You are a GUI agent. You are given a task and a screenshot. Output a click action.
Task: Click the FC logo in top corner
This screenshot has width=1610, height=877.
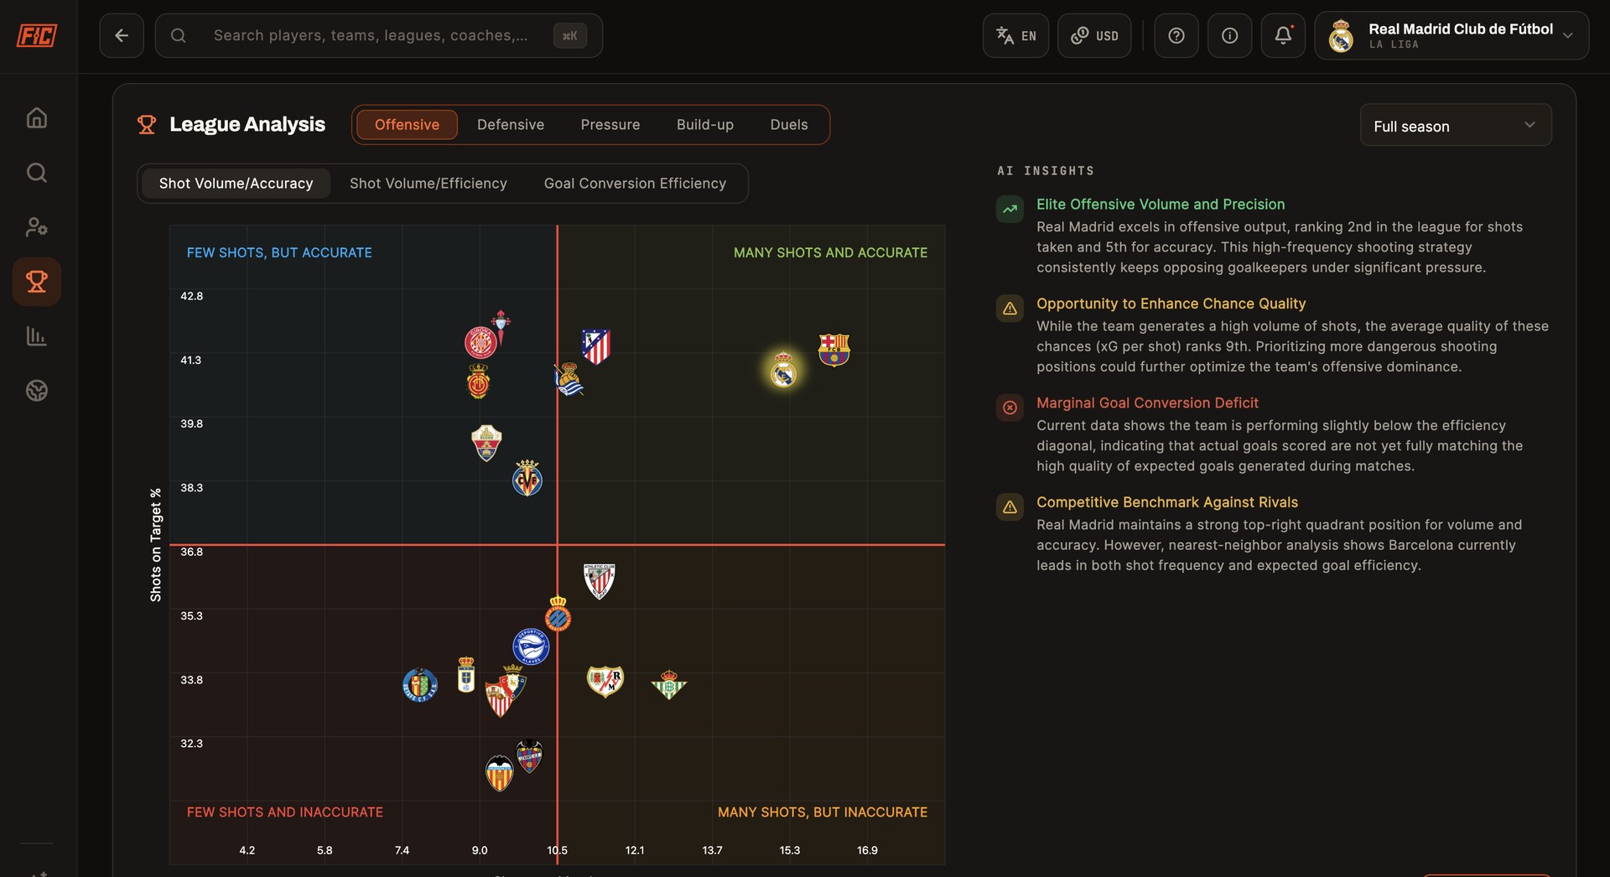(37, 35)
